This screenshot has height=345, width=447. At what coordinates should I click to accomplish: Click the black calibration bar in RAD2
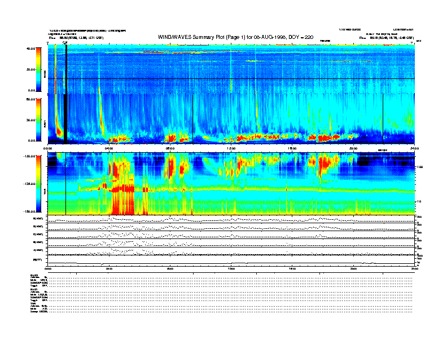click(x=66, y=69)
